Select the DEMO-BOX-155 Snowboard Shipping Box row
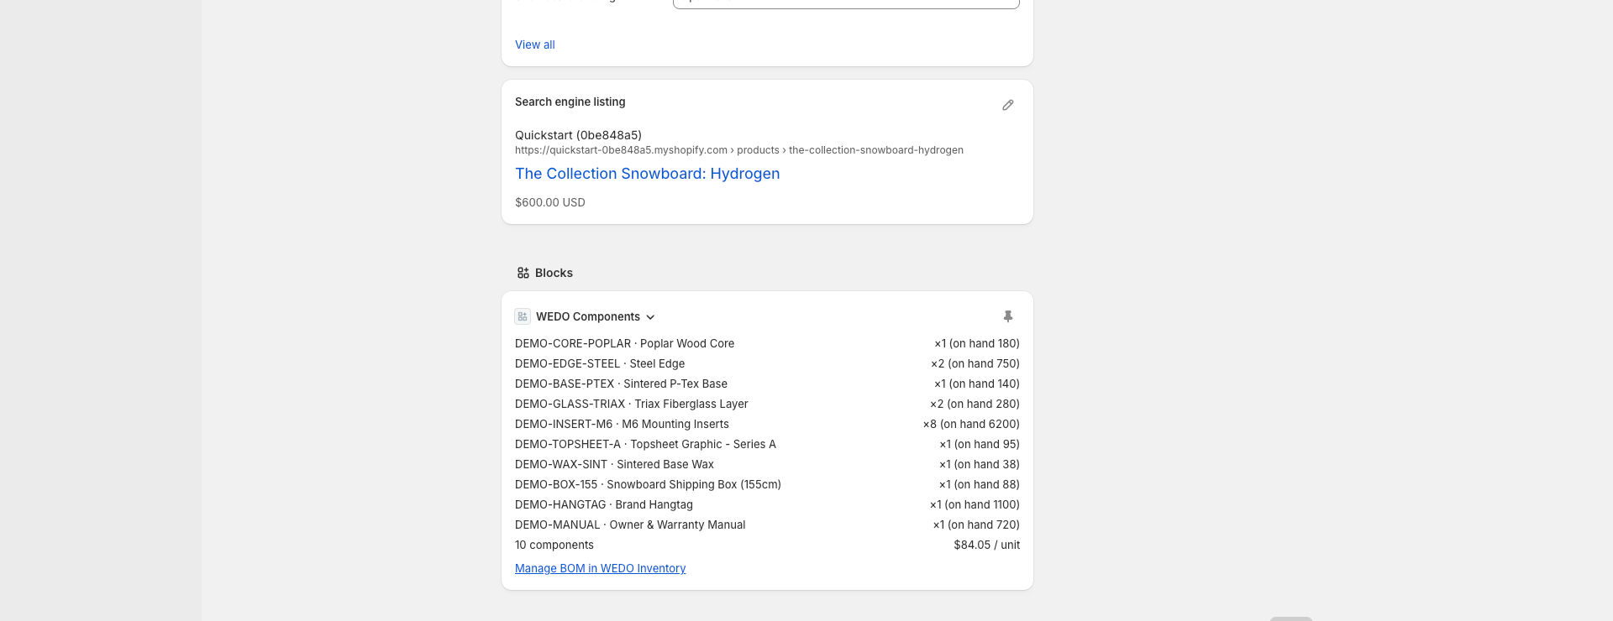1613x621 pixels. (767, 484)
